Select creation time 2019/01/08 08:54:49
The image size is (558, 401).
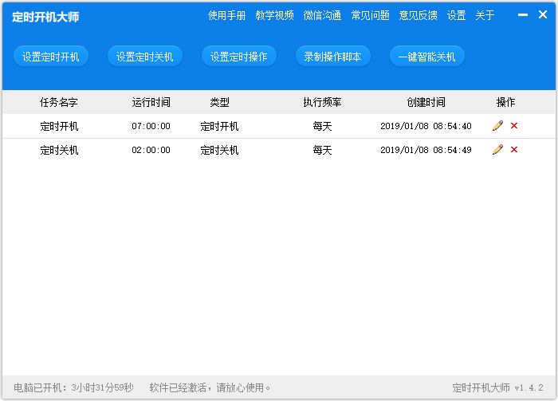click(x=426, y=150)
